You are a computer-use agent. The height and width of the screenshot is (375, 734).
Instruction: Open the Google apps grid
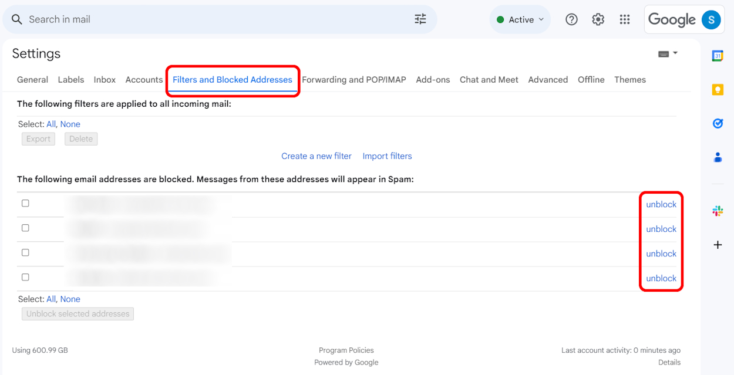pyautogui.click(x=624, y=19)
